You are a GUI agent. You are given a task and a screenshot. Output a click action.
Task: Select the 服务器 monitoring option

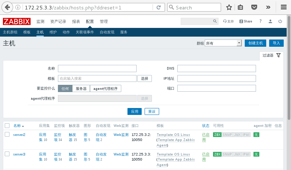(x=81, y=88)
